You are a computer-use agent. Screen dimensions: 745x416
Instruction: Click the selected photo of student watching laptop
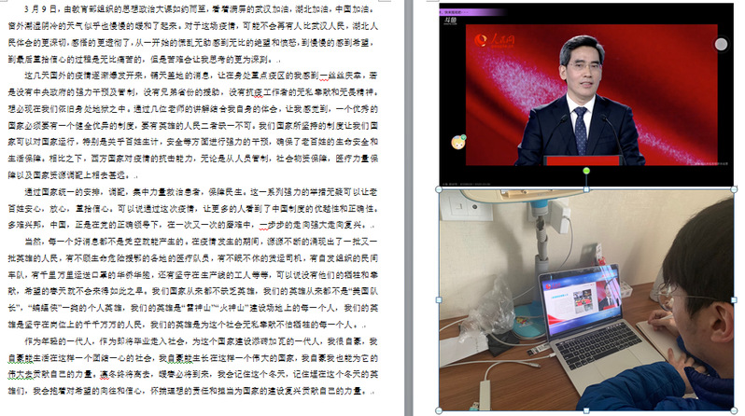[x=586, y=300]
